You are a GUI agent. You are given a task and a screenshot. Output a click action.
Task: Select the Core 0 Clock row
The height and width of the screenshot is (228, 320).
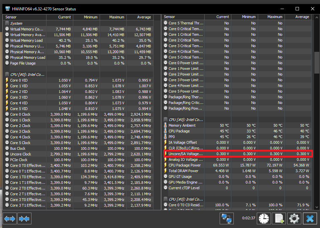coord(78,114)
